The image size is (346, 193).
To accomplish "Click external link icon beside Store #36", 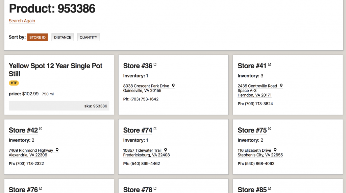I will point(155,64).
